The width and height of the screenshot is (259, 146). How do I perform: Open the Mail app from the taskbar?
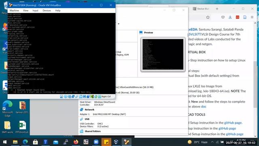click(x=56, y=142)
